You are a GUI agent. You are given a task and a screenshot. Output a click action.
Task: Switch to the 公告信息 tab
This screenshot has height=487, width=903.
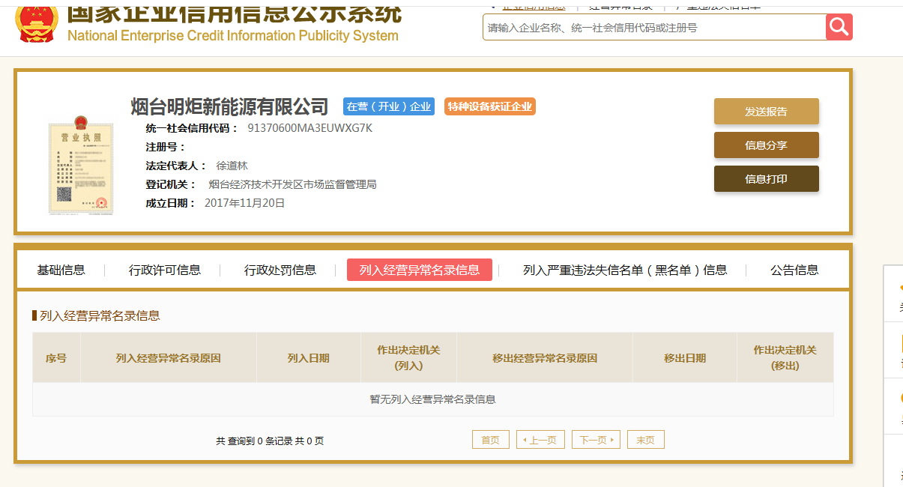[x=794, y=270]
